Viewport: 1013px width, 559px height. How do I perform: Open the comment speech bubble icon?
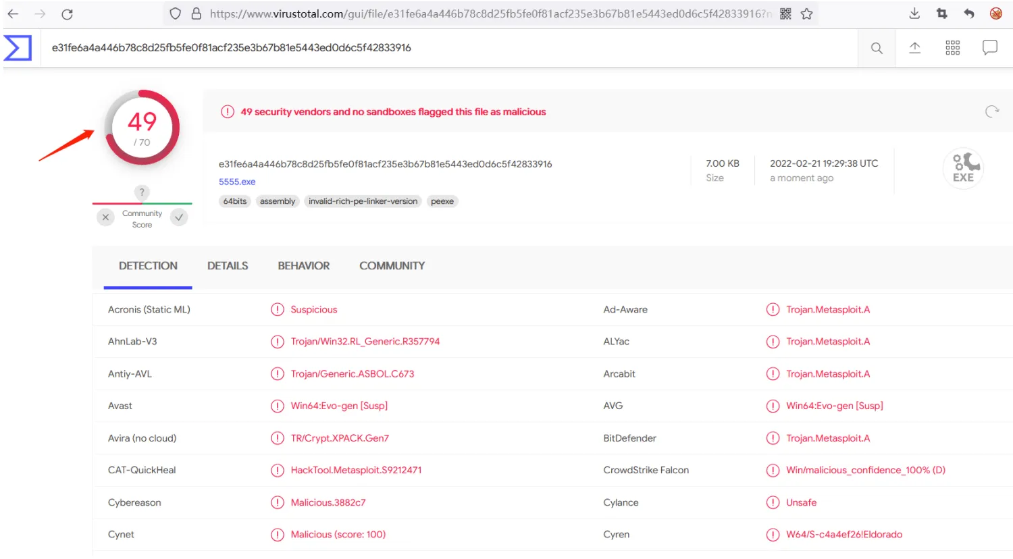pyautogui.click(x=990, y=48)
